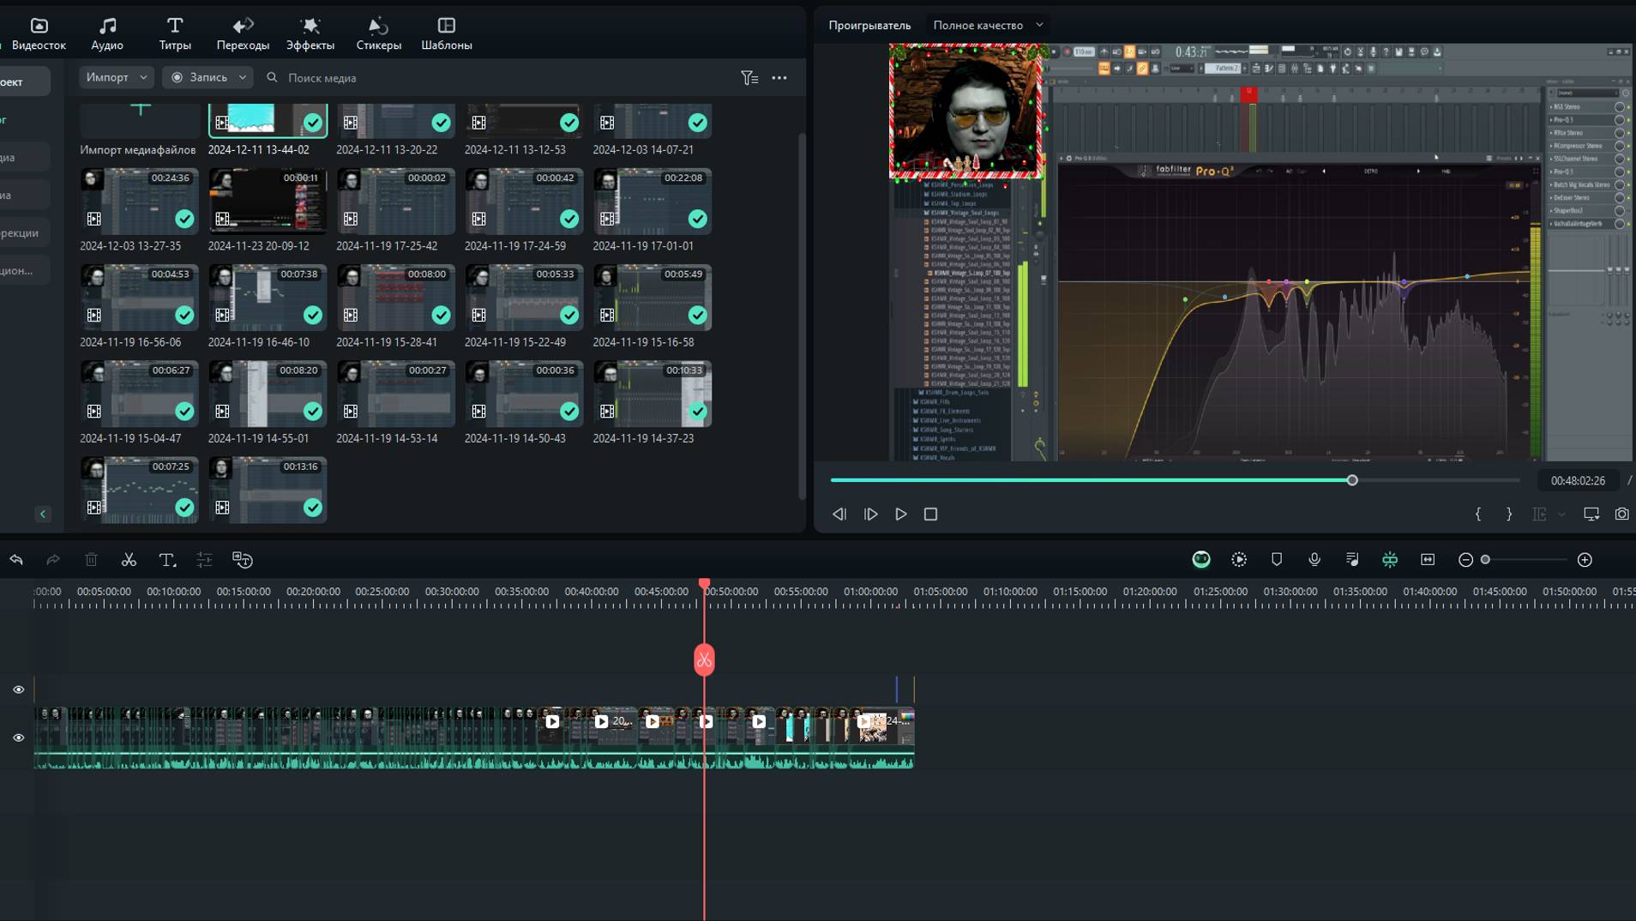Switch to the Аудио tab
This screenshot has width=1636, height=921.
point(107,33)
